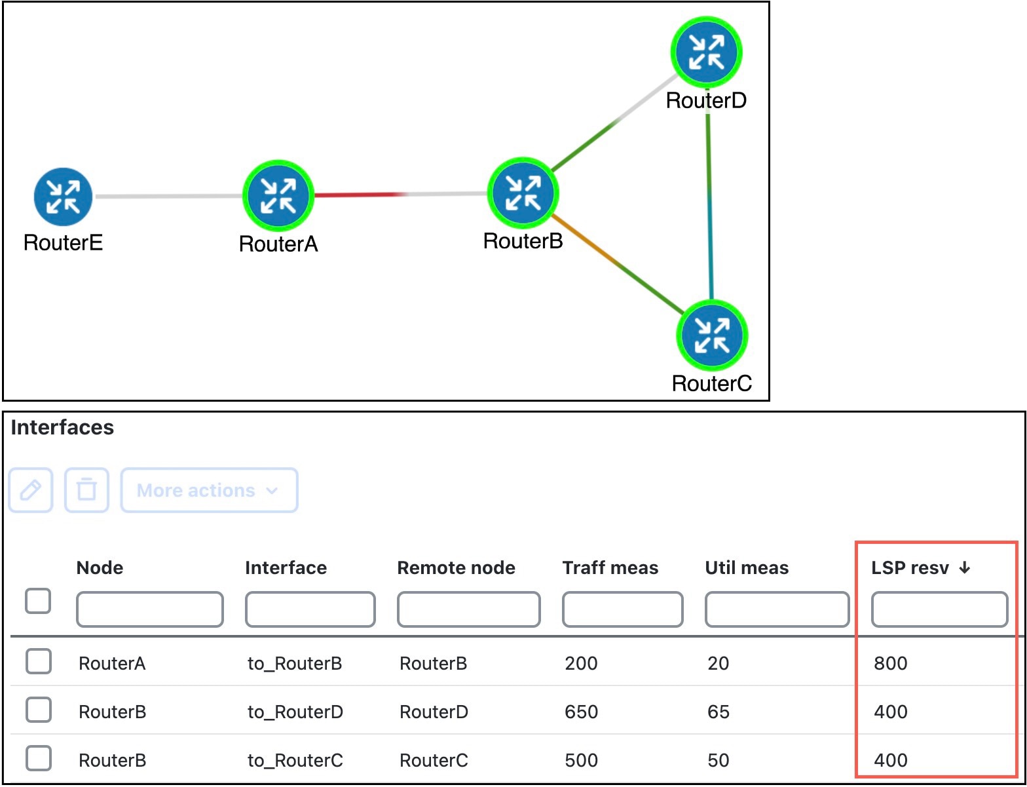Focus the LSP resv filter field
1027x787 pixels.
[x=939, y=609]
